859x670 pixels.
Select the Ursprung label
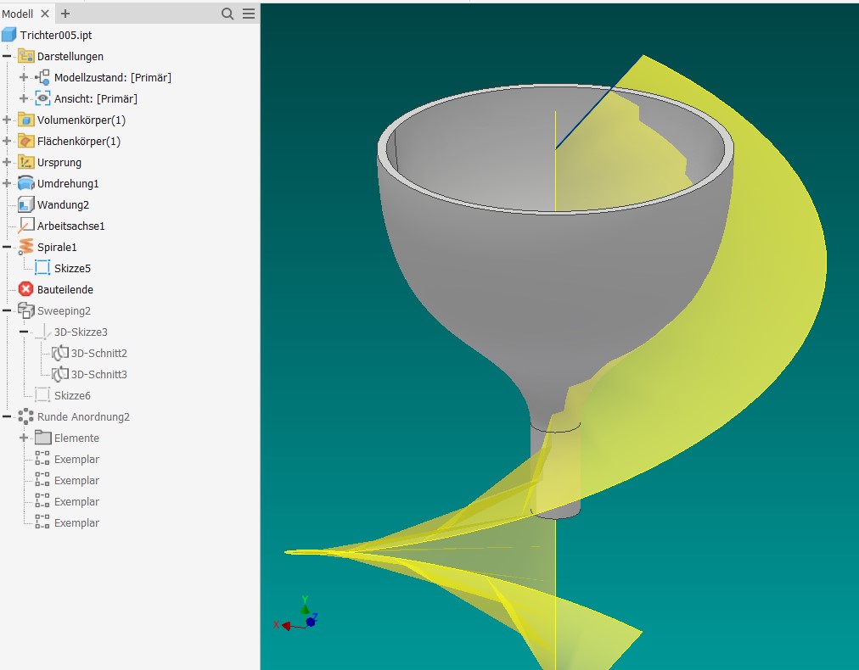coord(59,162)
